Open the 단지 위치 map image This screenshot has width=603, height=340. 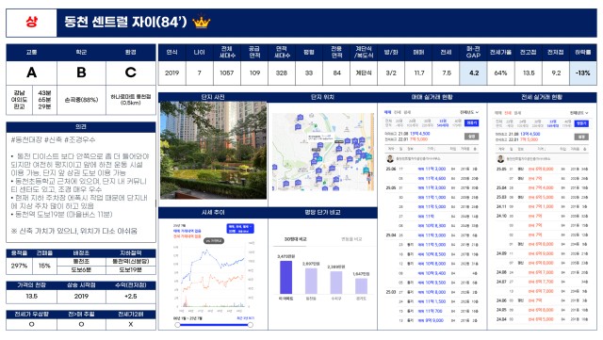pos(323,152)
